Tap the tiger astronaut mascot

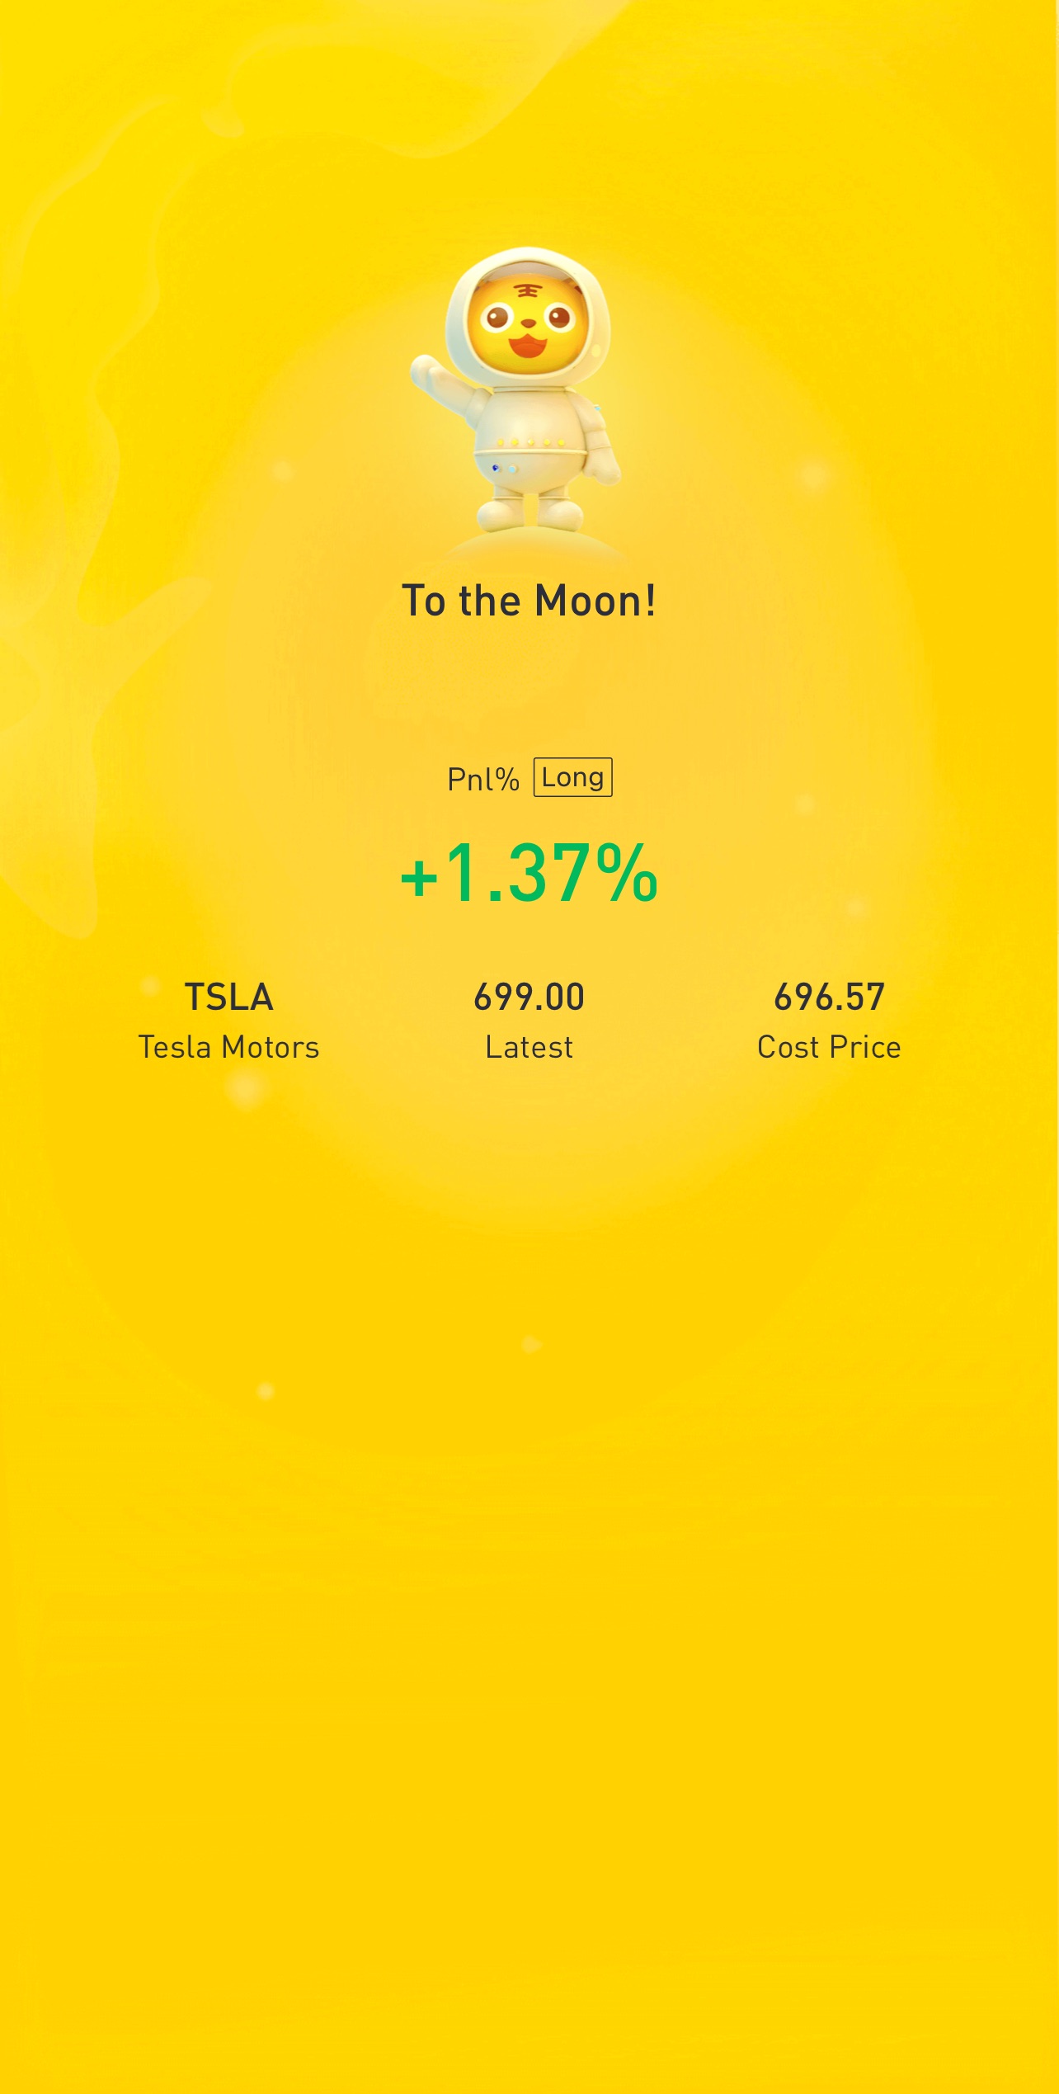pyautogui.click(x=517, y=389)
